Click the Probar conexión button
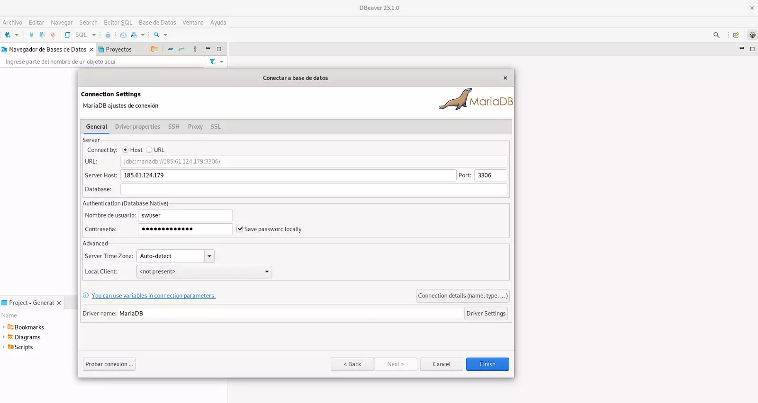 coord(109,364)
